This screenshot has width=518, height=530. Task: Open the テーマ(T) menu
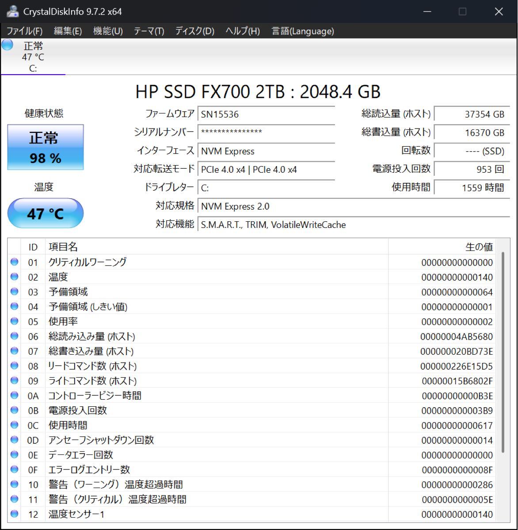[x=149, y=31]
